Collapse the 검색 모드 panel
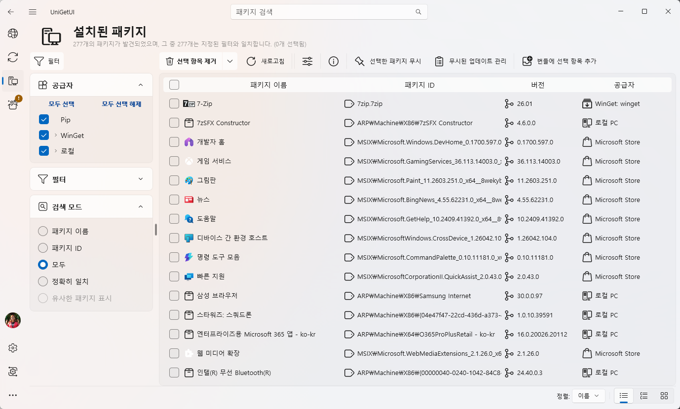 141,207
